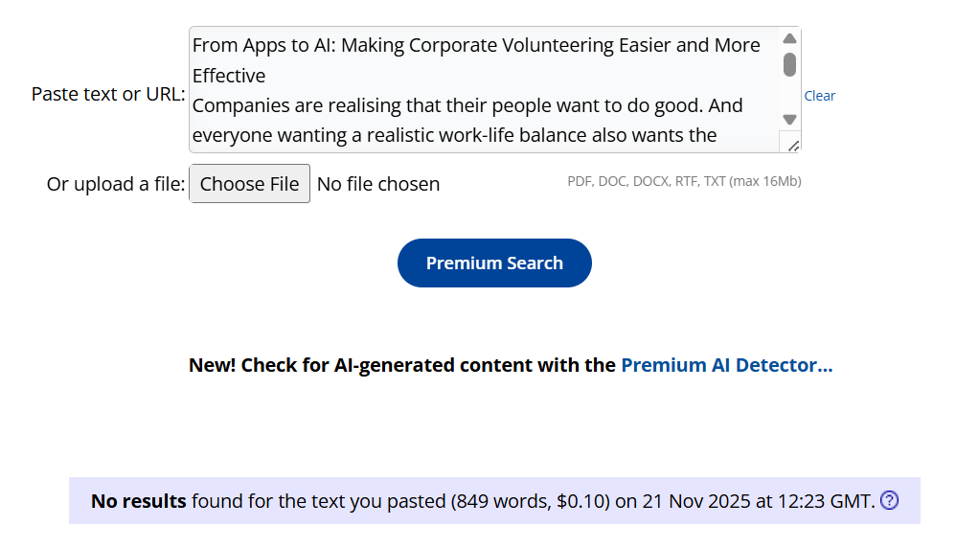Click the "Paste text or URL:" label

click(x=108, y=94)
